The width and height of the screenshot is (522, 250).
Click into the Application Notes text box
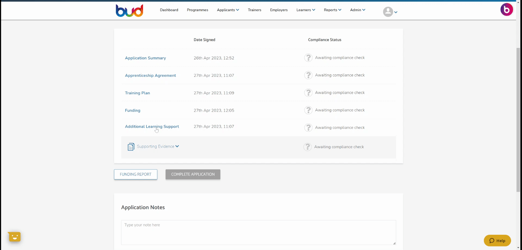(258, 233)
